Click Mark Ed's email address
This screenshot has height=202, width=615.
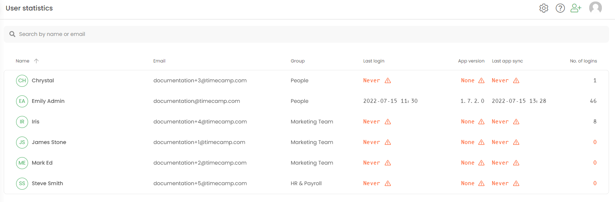(200, 163)
